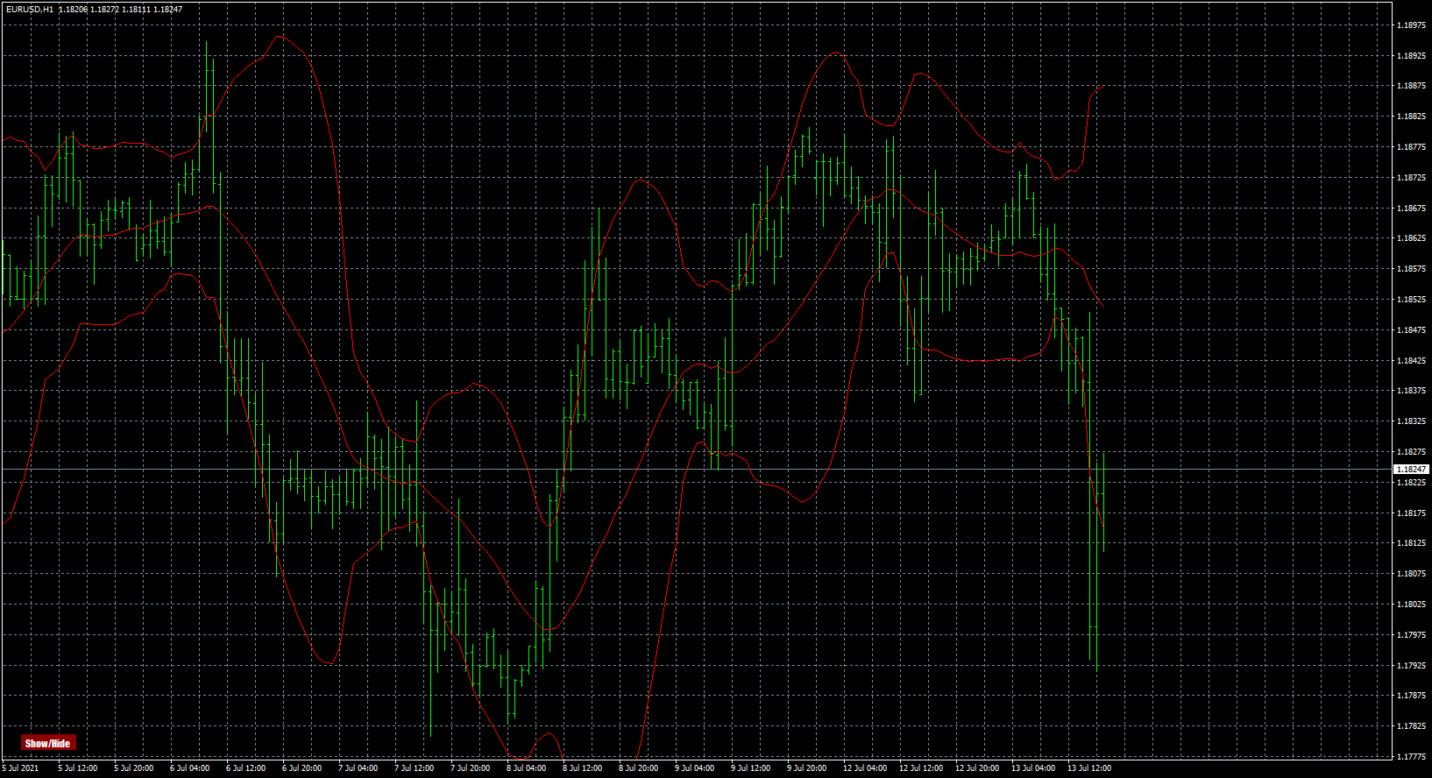Select the 8 Jul 20:00 time label
The image size is (1432, 778).
638,768
